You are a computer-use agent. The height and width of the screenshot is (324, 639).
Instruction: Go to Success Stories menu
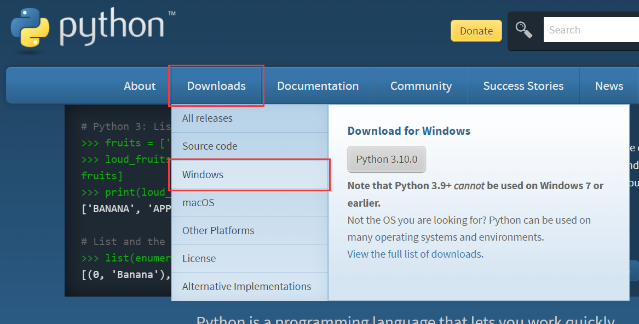click(523, 86)
